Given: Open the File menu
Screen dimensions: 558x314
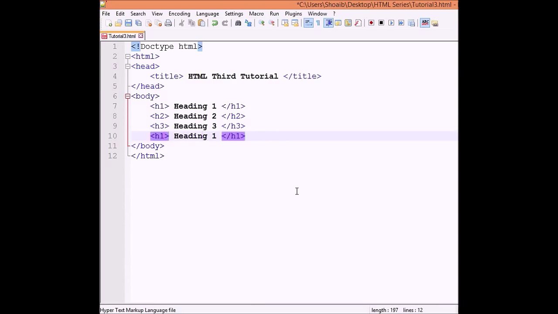Looking at the screenshot, I should 106,14.
